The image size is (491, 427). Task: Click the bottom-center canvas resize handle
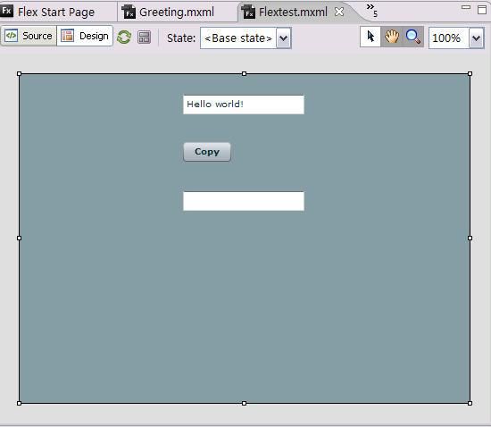(x=245, y=403)
